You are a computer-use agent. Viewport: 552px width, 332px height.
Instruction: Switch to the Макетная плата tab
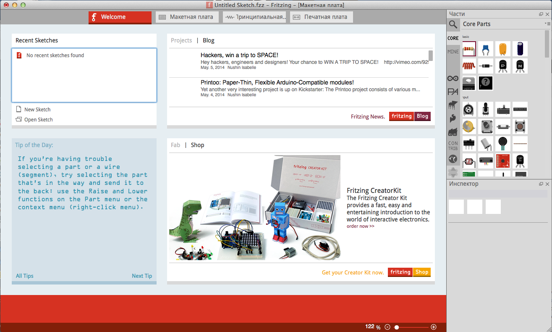[x=187, y=17]
